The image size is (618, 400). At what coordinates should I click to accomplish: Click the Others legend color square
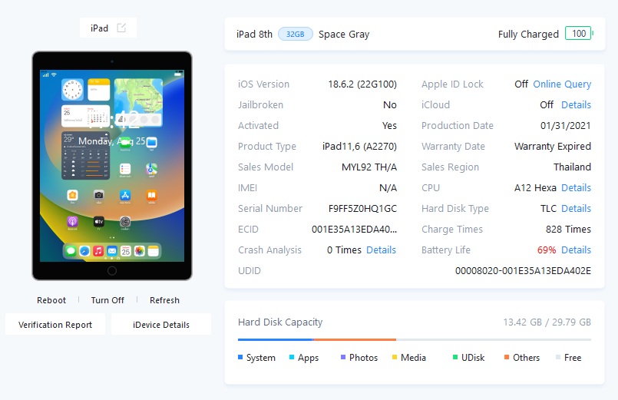[x=507, y=357]
